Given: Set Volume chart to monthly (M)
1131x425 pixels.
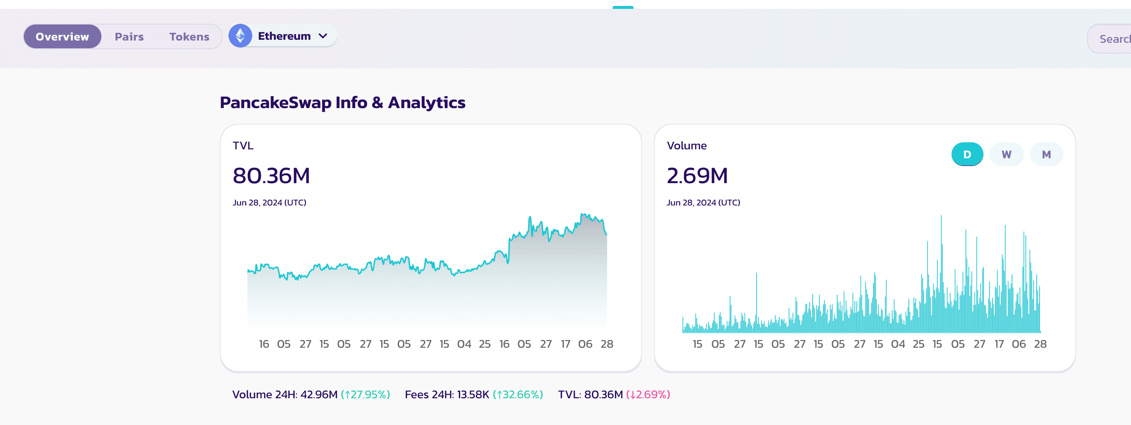Looking at the screenshot, I should click(x=1046, y=154).
